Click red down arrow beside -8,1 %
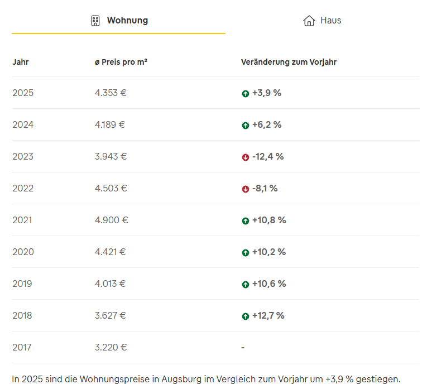Image resolution: width=427 pixels, height=389 pixels. [x=245, y=189]
